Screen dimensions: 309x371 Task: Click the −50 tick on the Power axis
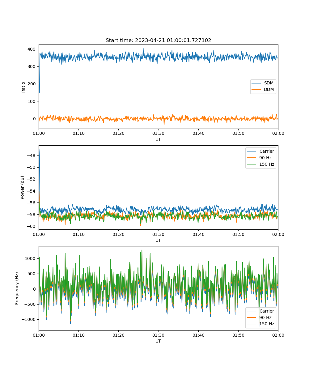pos(32,167)
